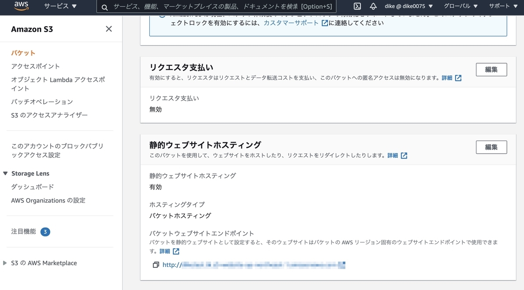
Task: Open the サポート dropdown menu
Action: [503, 6]
